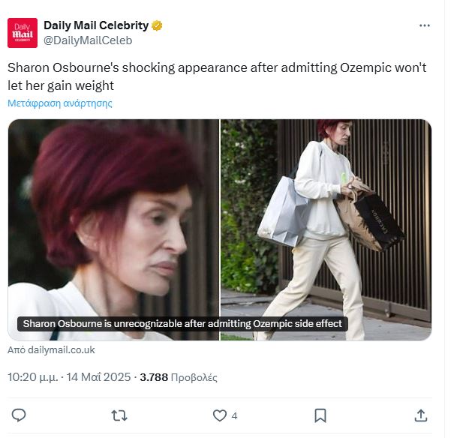Viewport: 457px width, 438px height.
Task: Click the like count number 4
Action: 234,415
